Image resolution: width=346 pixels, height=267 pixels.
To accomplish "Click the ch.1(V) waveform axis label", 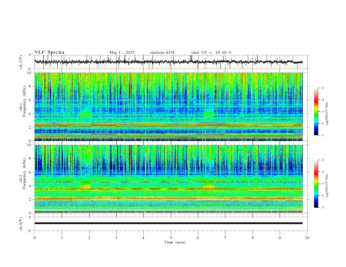I will (21, 62).
